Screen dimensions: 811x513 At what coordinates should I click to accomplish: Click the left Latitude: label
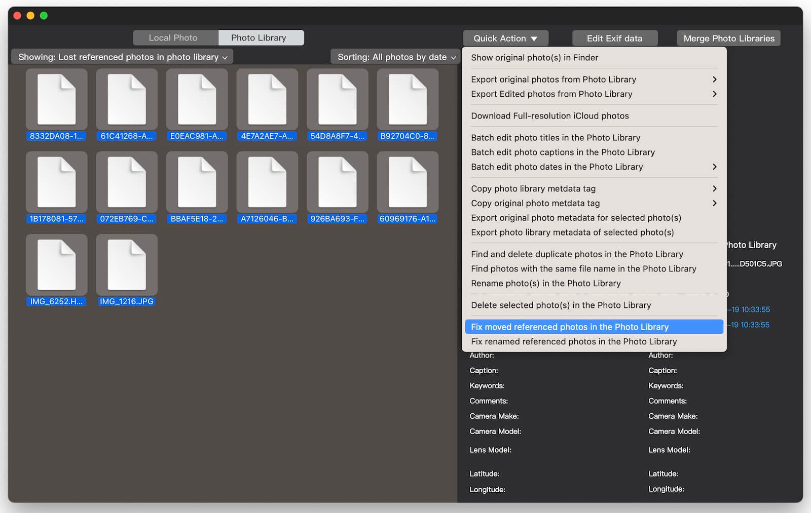484,474
